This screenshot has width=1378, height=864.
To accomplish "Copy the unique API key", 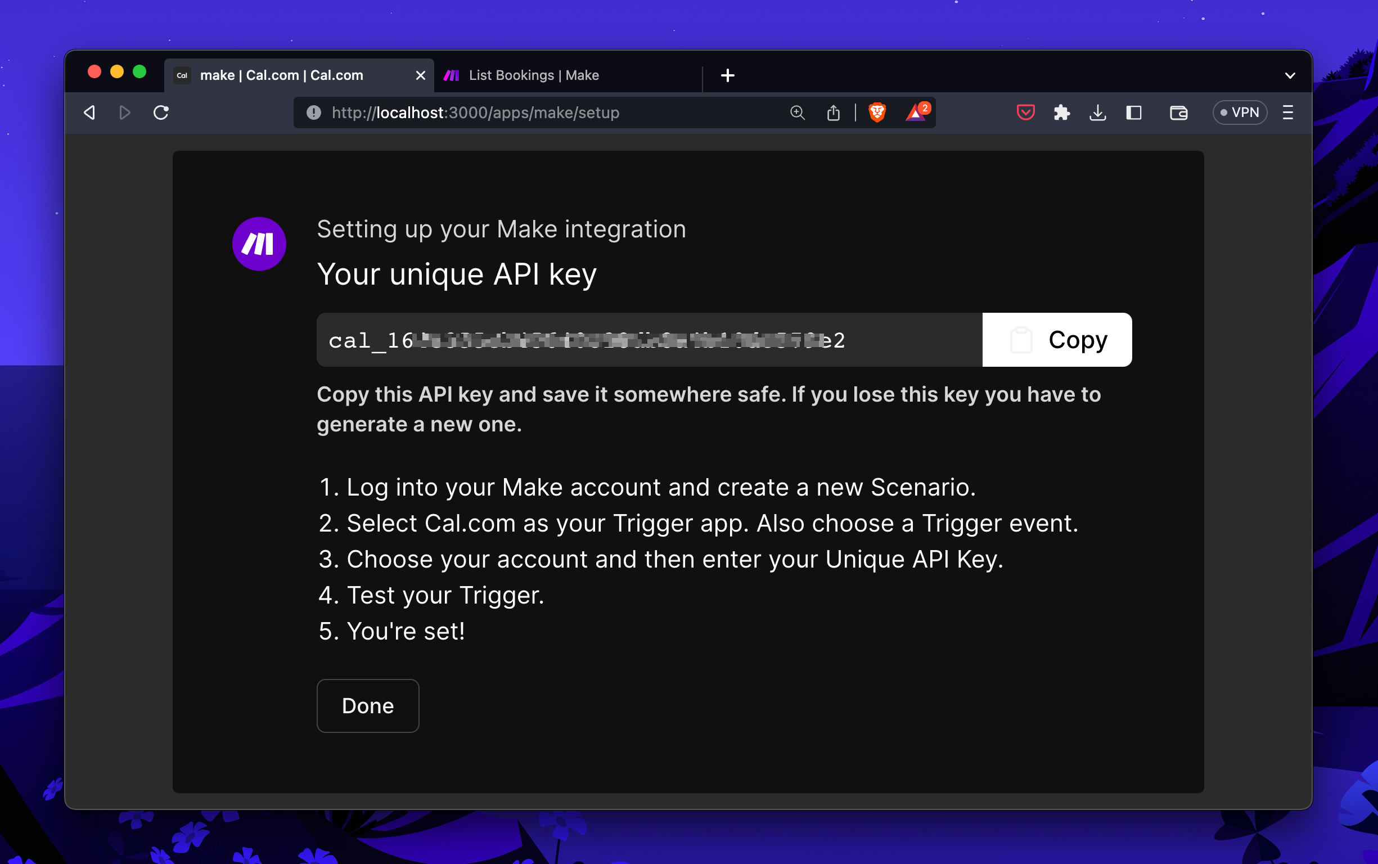I will click(1057, 340).
